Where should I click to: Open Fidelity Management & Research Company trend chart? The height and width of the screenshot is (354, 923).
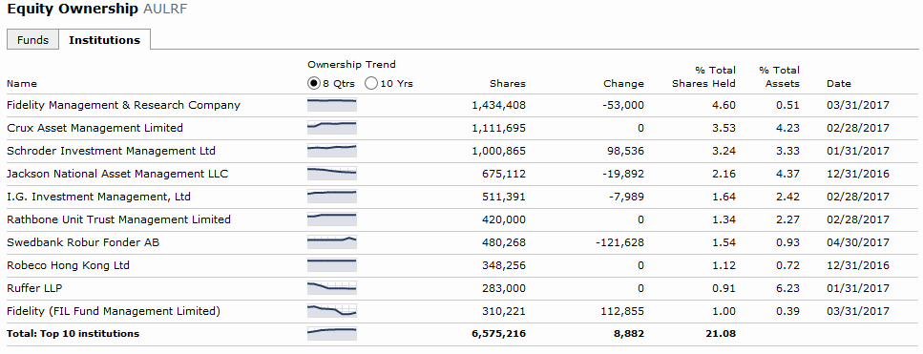332,105
